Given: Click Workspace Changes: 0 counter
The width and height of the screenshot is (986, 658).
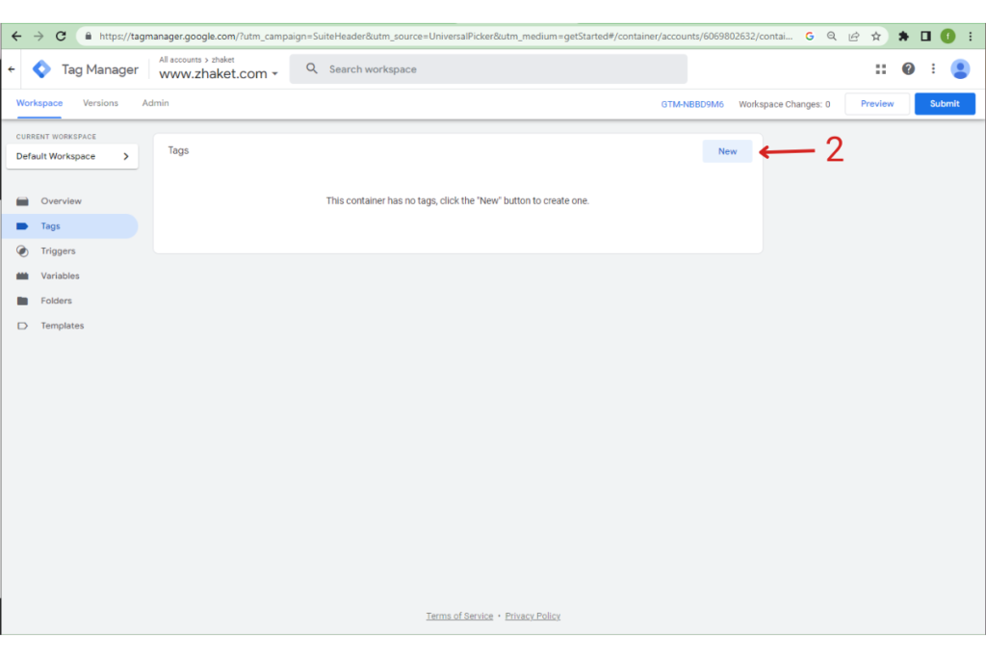Looking at the screenshot, I should tap(784, 104).
